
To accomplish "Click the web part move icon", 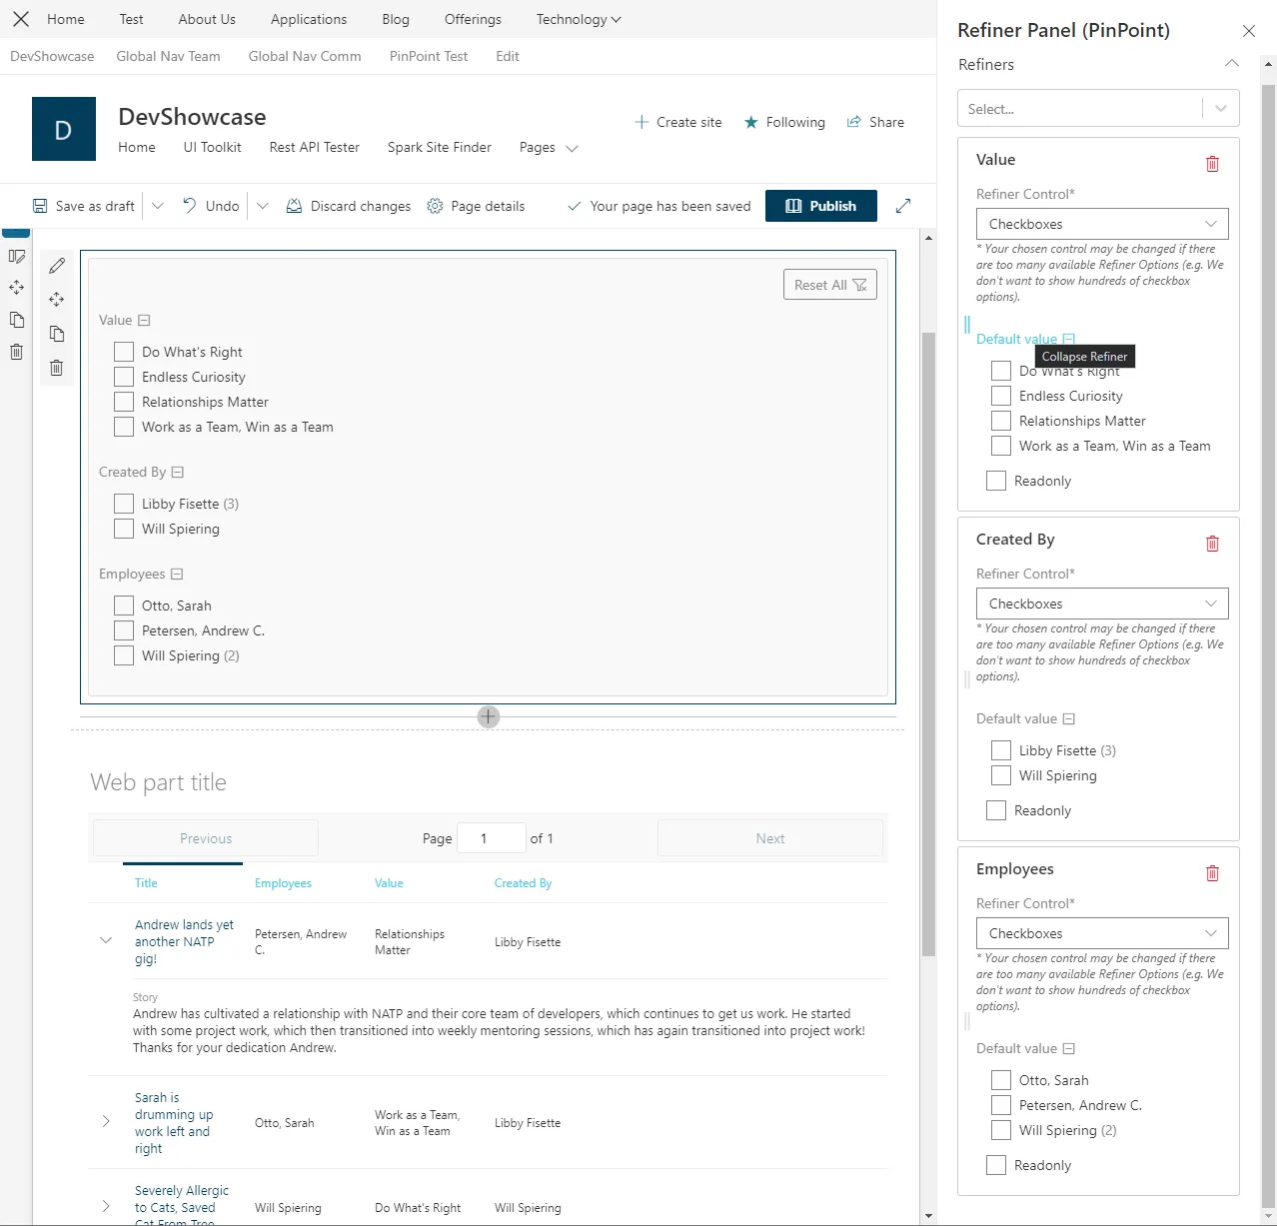I will tap(57, 300).
